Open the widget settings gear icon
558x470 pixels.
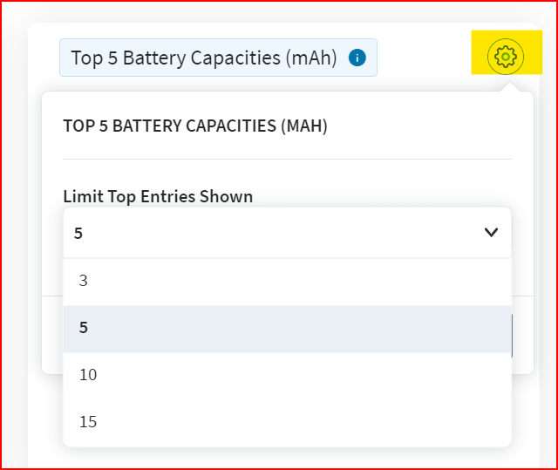tap(505, 57)
